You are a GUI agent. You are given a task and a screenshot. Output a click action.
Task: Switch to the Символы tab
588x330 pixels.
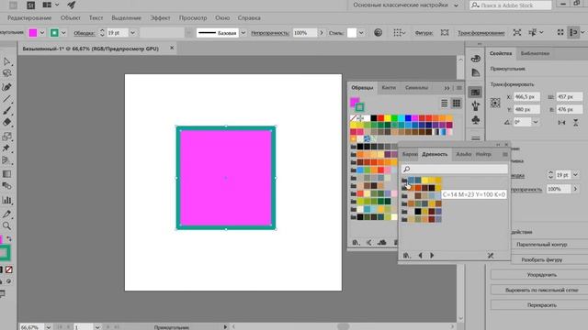416,88
